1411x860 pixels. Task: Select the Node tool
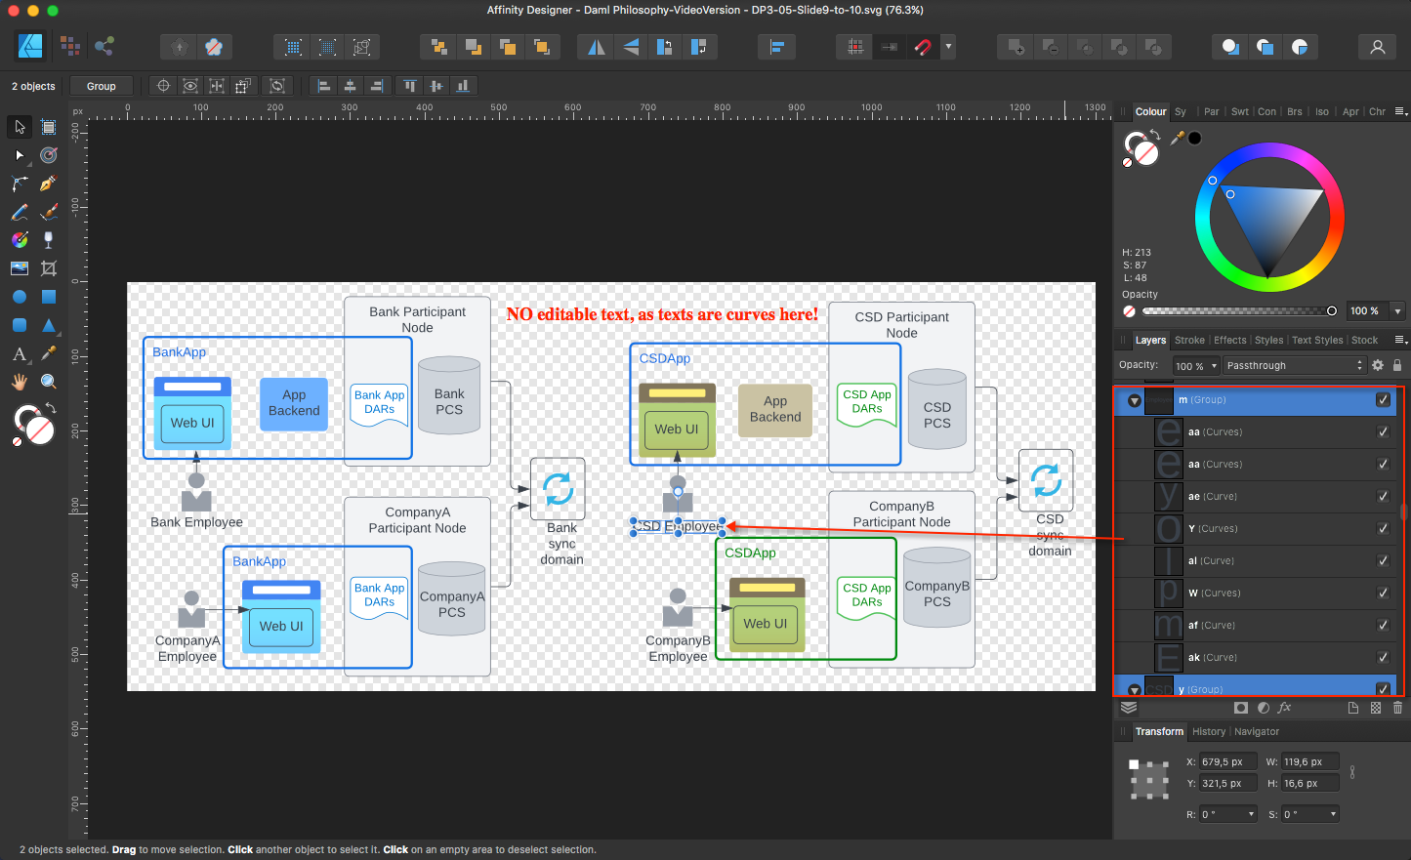point(20,155)
